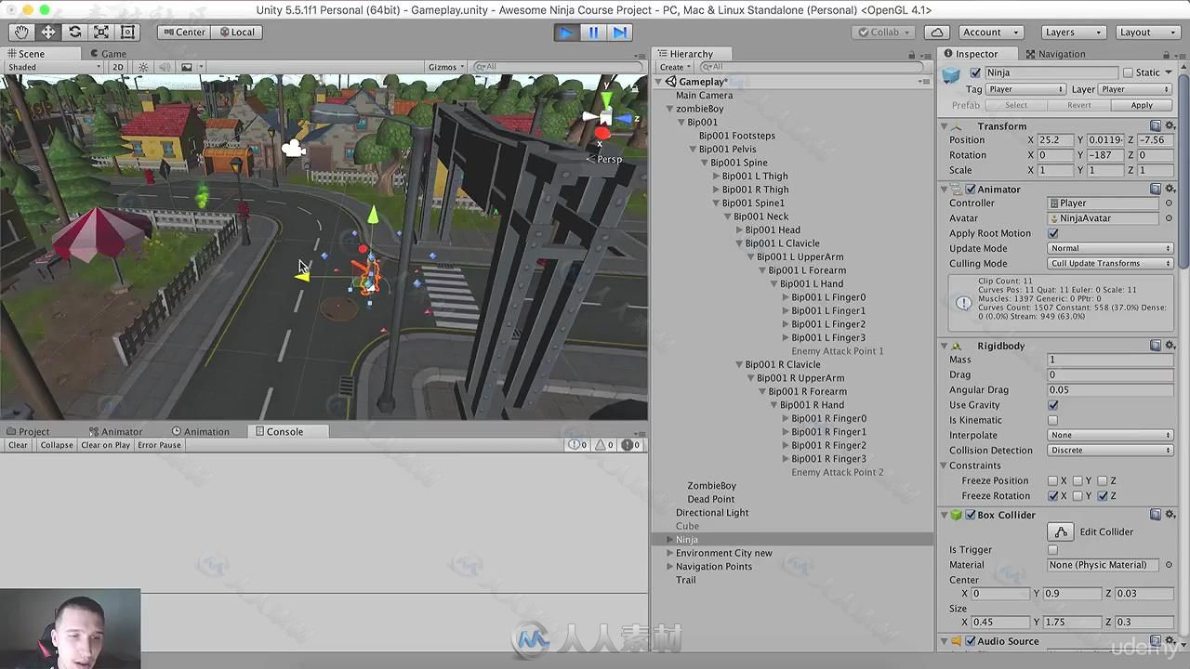Pick Avatar object via circle selector

point(1169,218)
